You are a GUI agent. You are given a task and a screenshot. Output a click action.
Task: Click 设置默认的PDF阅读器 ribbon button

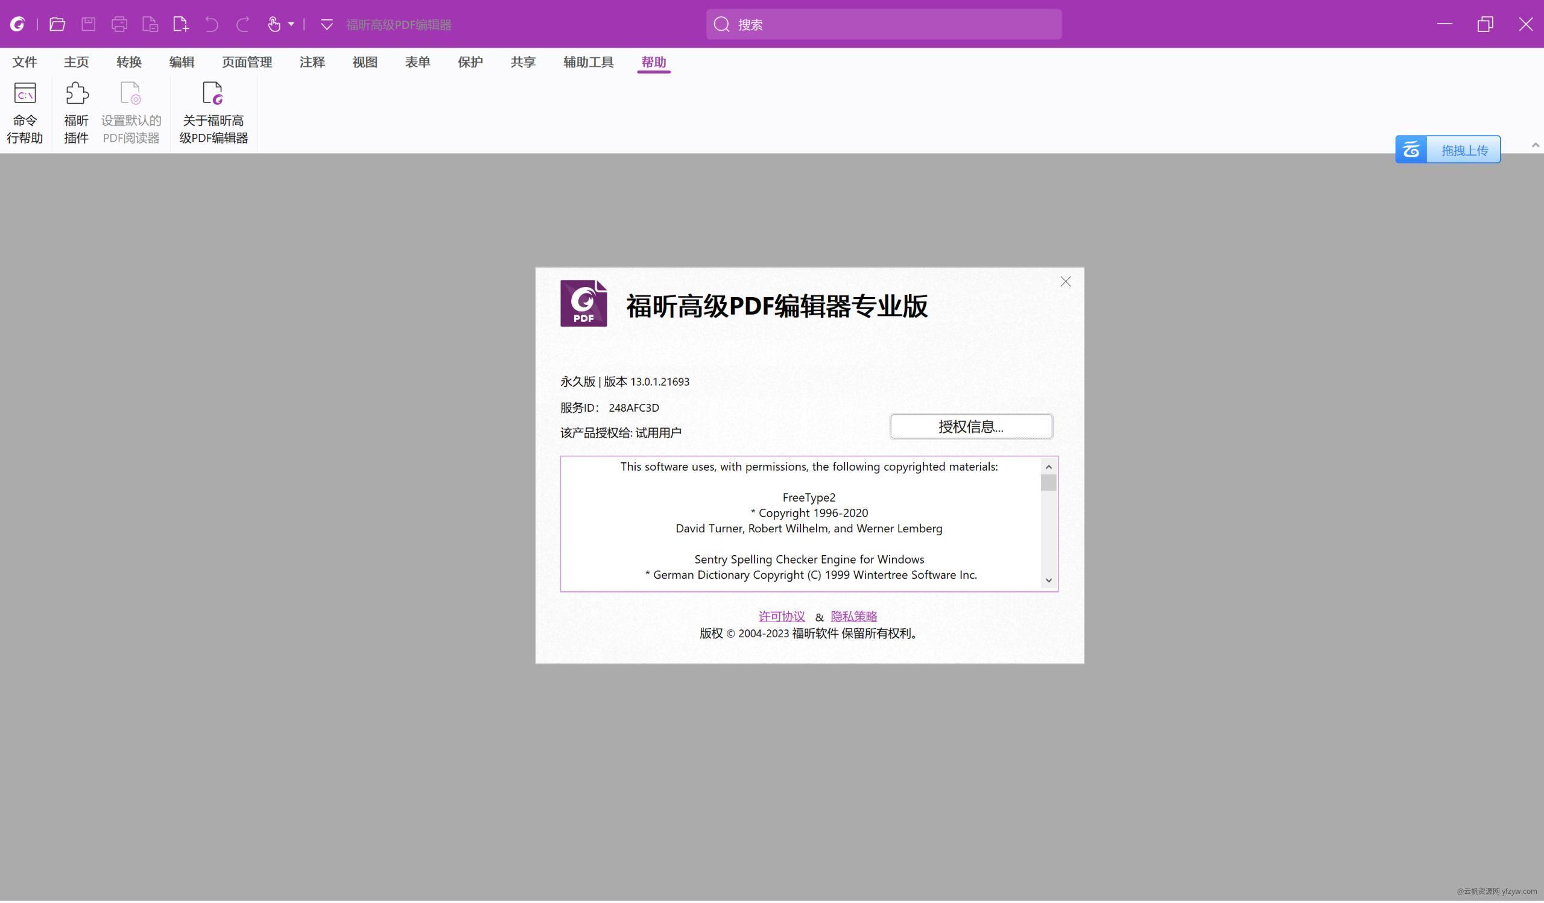point(131,113)
